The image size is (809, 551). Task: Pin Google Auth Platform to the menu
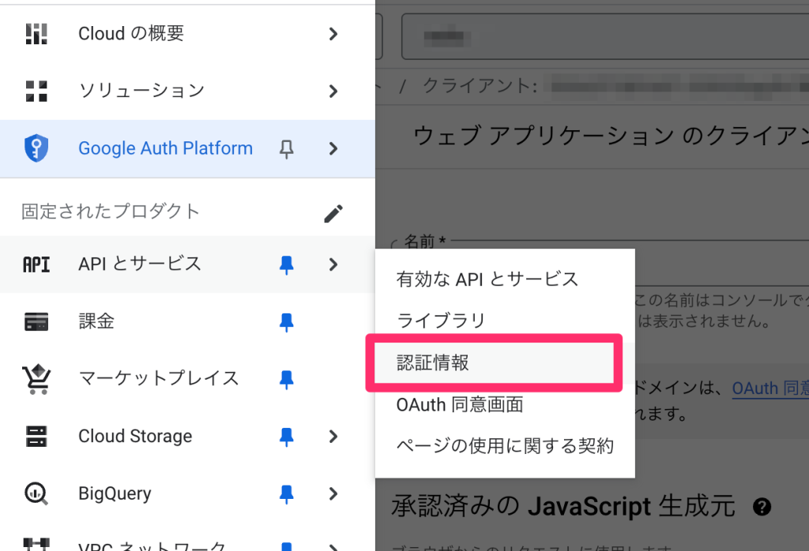(286, 149)
